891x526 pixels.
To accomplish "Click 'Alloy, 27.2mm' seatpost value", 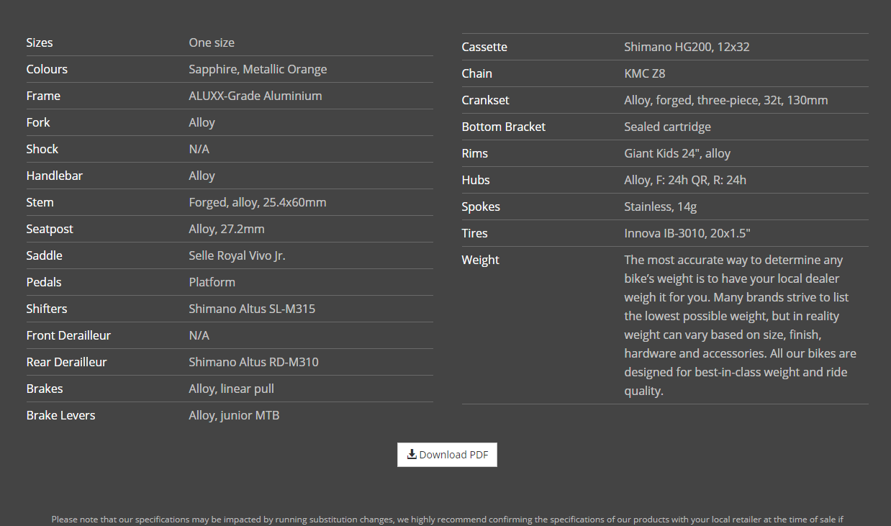I will click(227, 229).
